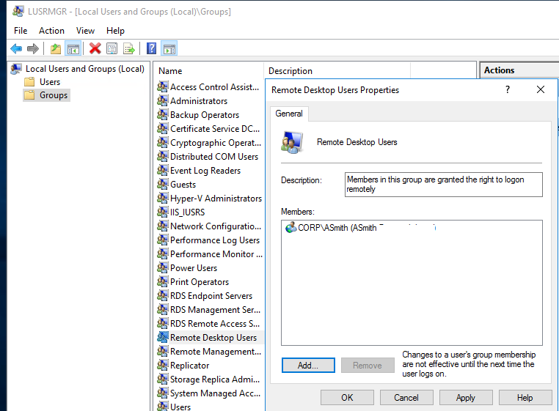Click the Power Users group icon
The width and height of the screenshot is (559, 411).
pos(163,268)
